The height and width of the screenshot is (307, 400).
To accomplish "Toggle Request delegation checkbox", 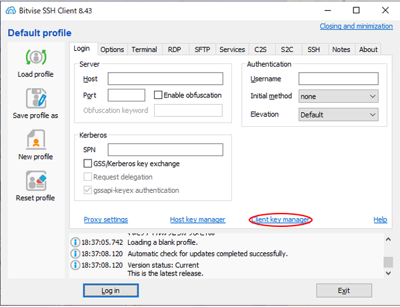I will click(87, 177).
